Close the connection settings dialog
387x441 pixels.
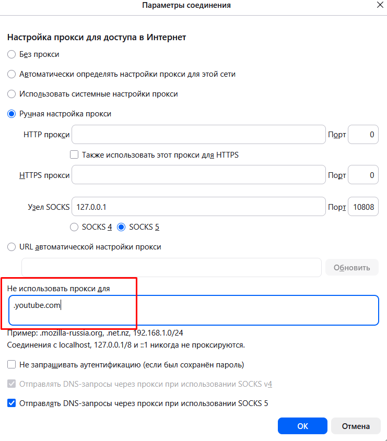click(x=380, y=5)
